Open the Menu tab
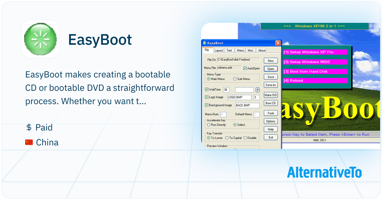This screenshot has width=382, height=200. point(240,50)
